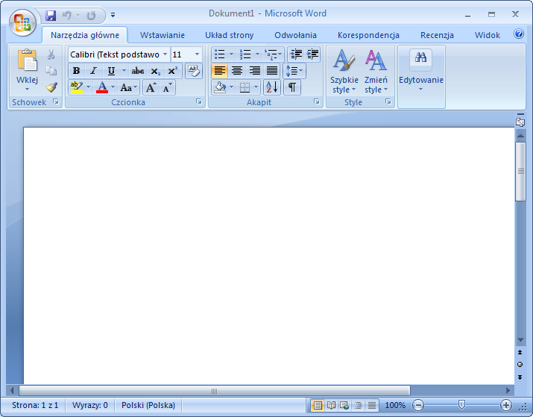Viewport: 533px width, 417px height.
Task: Click the Wklej paste icon
Action: (x=27, y=60)
